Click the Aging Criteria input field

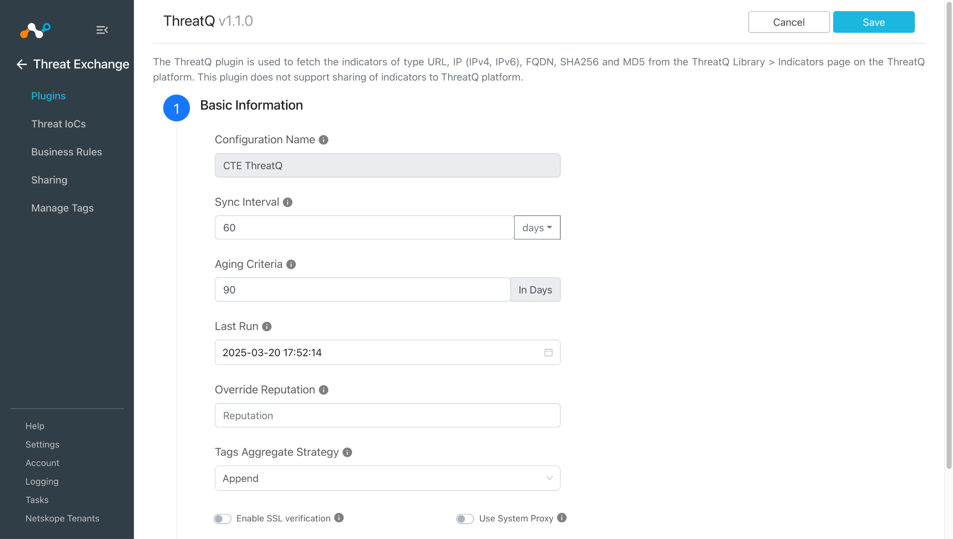(x=362, y=290)
